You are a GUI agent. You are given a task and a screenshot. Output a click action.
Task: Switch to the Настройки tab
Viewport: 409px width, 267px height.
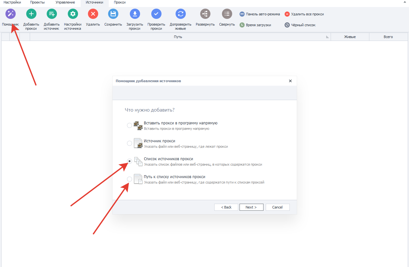[x=12, y=3]
